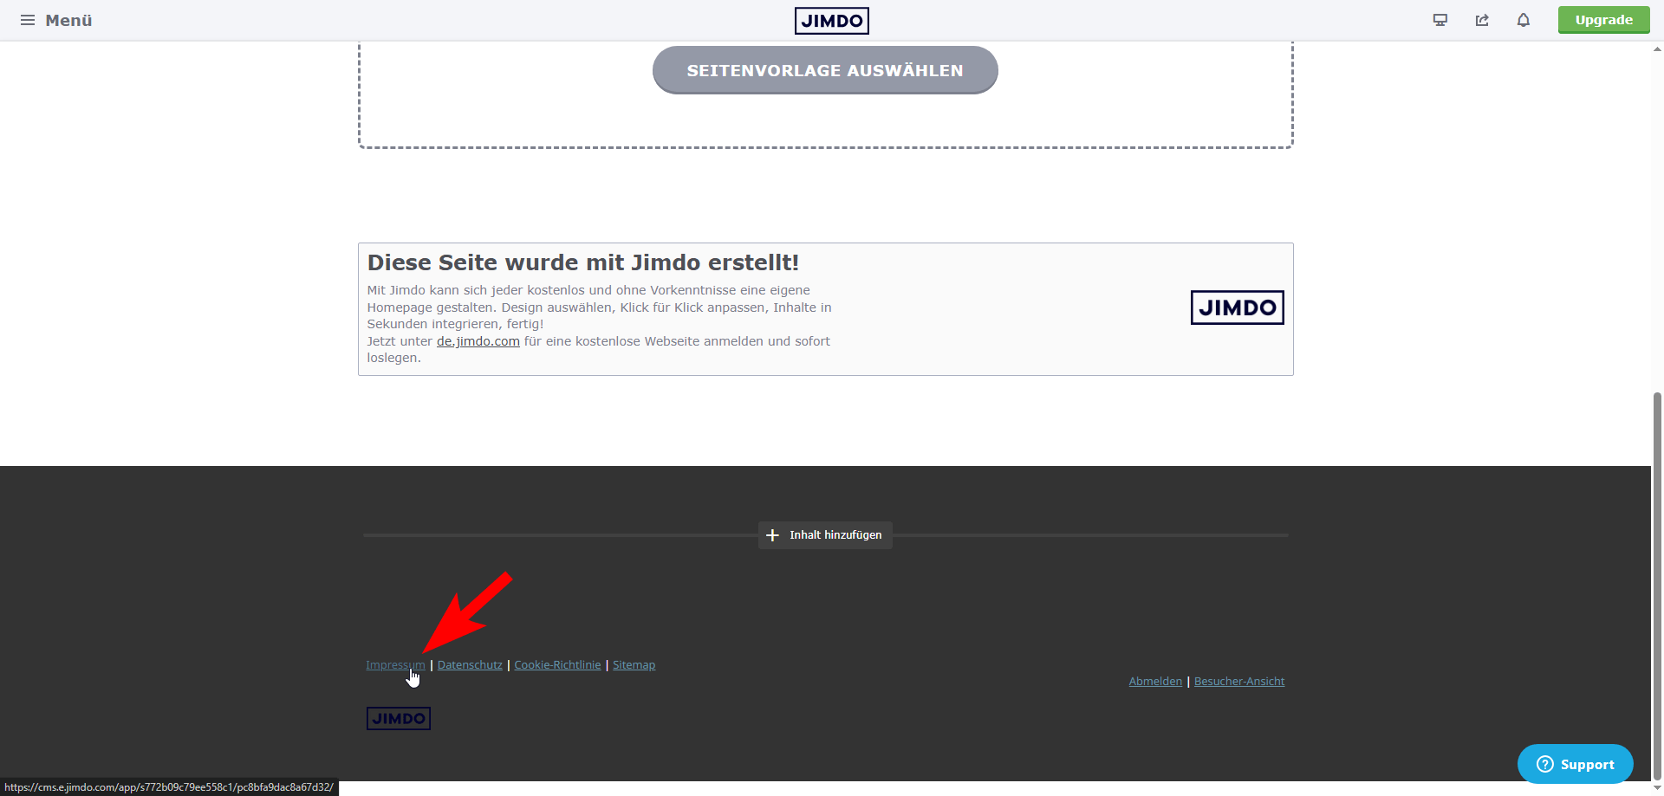Image resolution: width=1664 pixels, height=796 pixels.
Task: Open the Datenschutz footer link
Action: pos(470,665)
